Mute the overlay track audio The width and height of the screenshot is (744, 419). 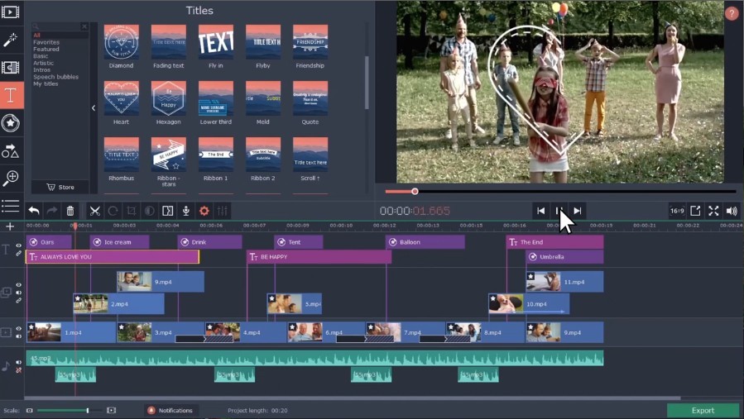pyautogui.click(x=18, y=293)
